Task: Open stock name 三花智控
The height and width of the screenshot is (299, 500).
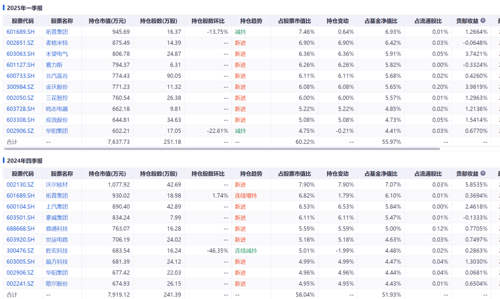Action: tap(57, 98)
